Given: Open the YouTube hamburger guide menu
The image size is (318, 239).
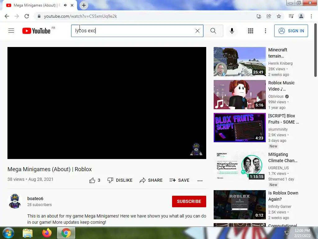Looking at the screenshot, I should pyautogui.click(x=11, y=31).
